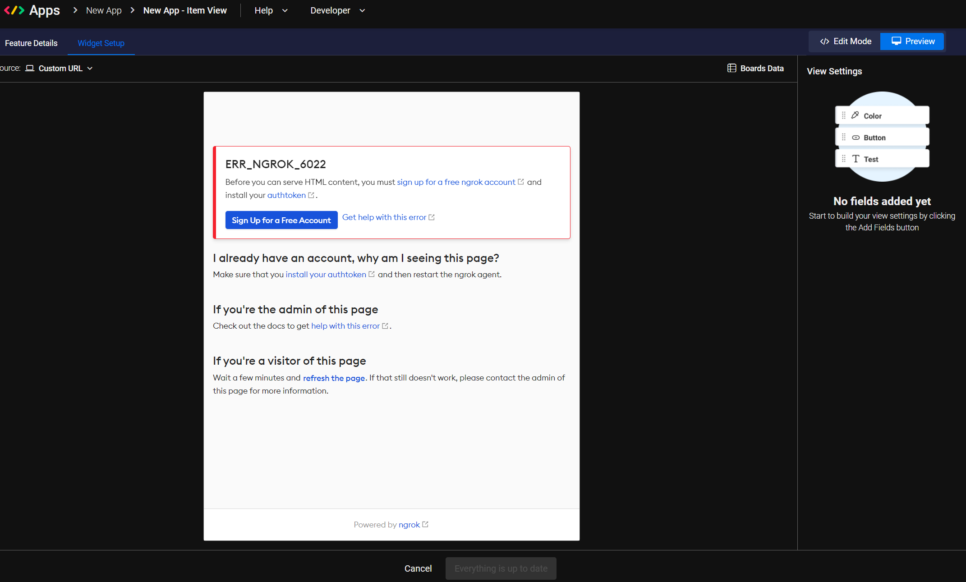Viewport: 966px width, 582px height.
Task: Click the Button field pill icon
Action: (856, 137)
